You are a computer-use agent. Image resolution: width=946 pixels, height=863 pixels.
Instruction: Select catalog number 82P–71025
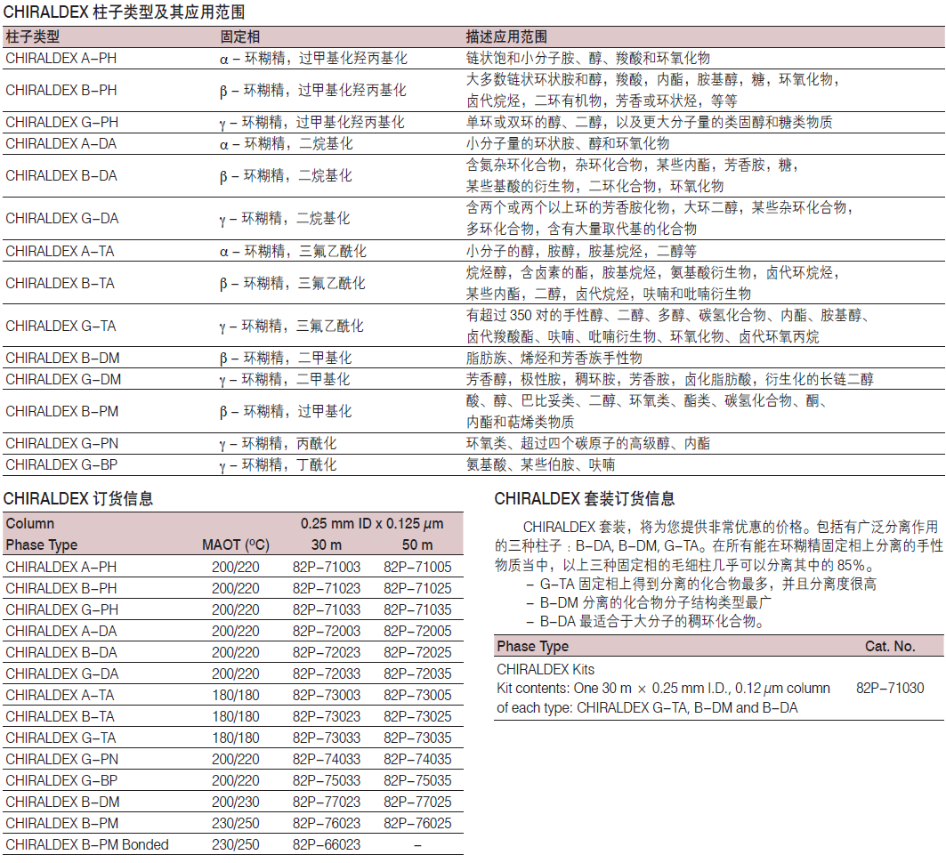[417, 589]
